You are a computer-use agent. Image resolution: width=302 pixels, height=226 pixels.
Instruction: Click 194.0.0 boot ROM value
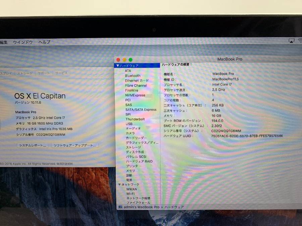pos(217,121)
